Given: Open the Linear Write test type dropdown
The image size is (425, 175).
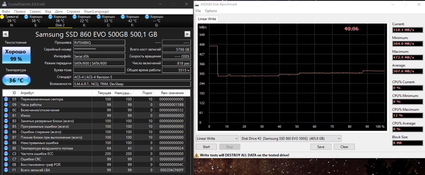Looking at the screenshot, I should (217, 138).
